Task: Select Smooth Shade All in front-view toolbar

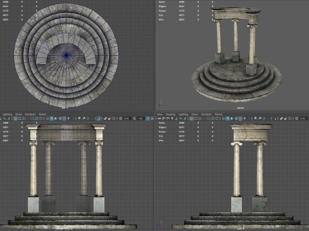Action: (51, 118)
